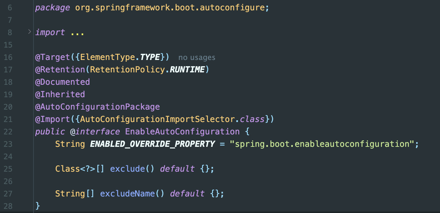
Task: Click the @Documented annotation
Action: tap(63, 82)
